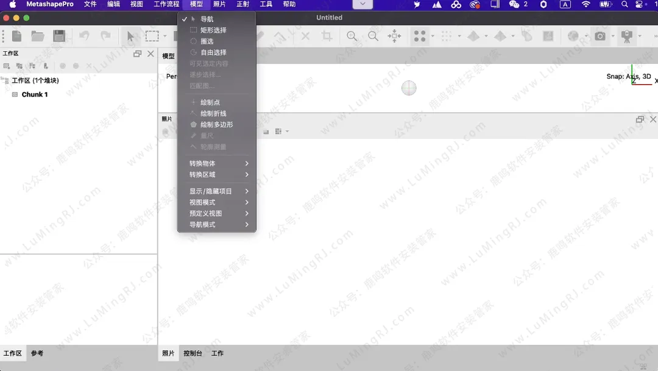
Task: Open the camera capture screenshot tool
Action: (x=600, y=36)
